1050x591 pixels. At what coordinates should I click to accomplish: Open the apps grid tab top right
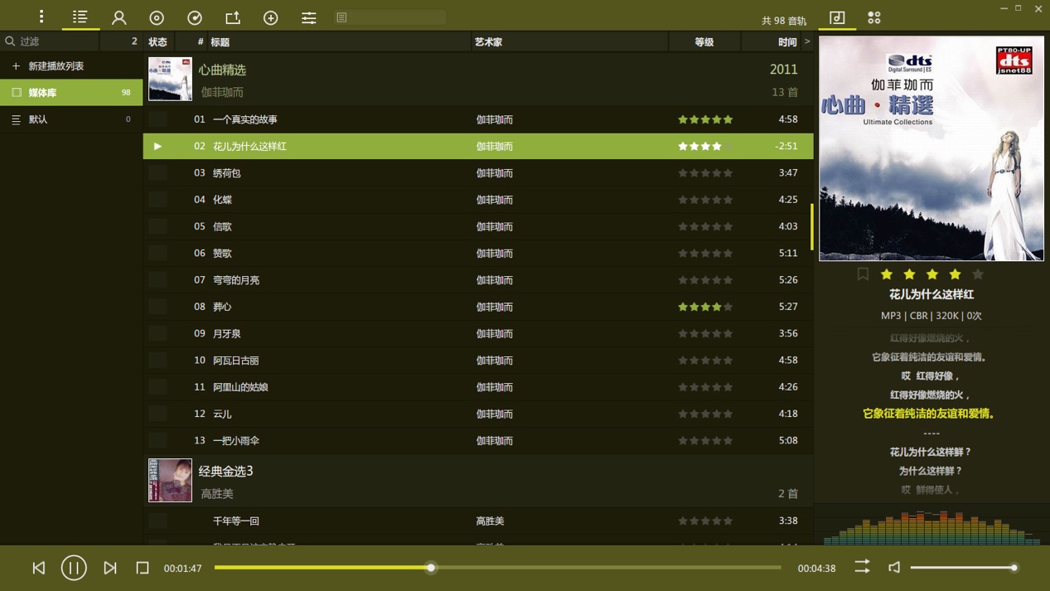tap(873, 17)
